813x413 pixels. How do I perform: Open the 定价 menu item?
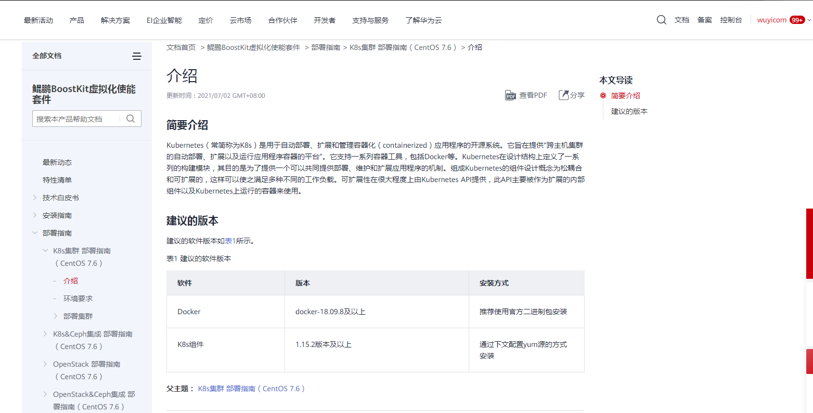(206, 20)
